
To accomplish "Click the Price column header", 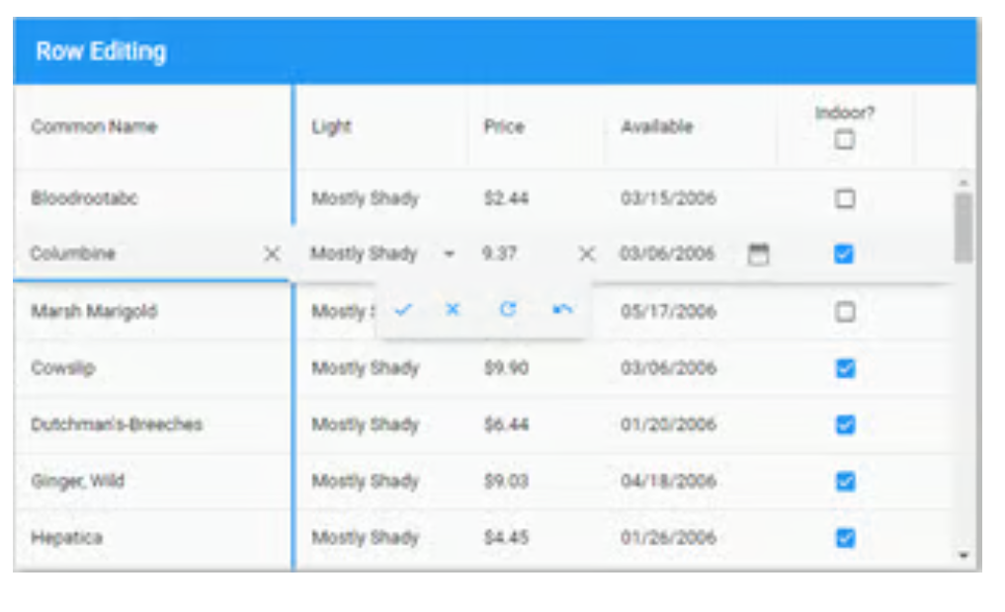I will tap(504, 127).
